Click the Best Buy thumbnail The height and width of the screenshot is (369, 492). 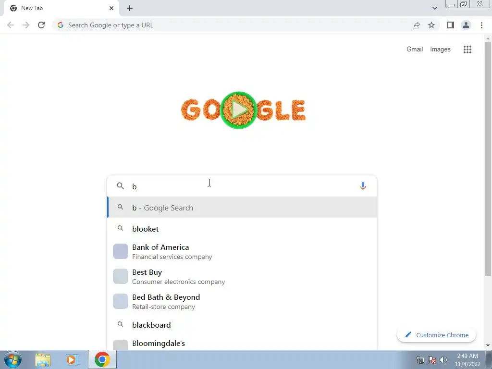tap(121, 276)
